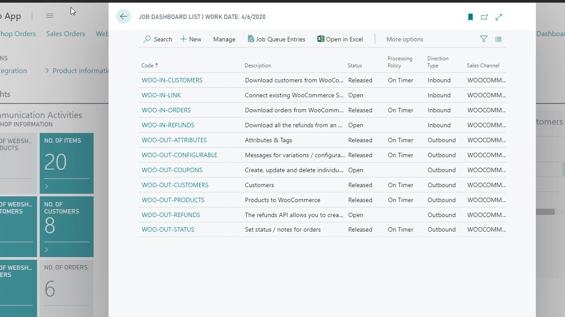
Task: Open the Manage menu
Action: pos(224,39)
